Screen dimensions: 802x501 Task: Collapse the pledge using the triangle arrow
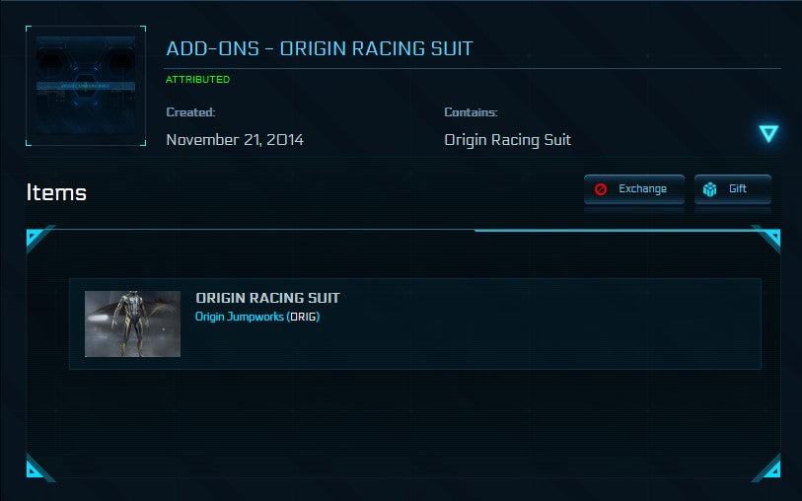click(768, 133)
